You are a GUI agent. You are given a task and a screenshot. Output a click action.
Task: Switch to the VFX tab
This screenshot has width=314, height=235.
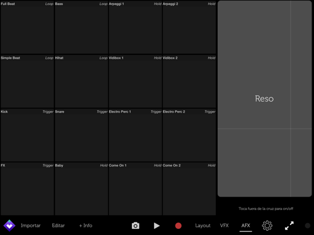pyautogui.click(x=224, y=226)
